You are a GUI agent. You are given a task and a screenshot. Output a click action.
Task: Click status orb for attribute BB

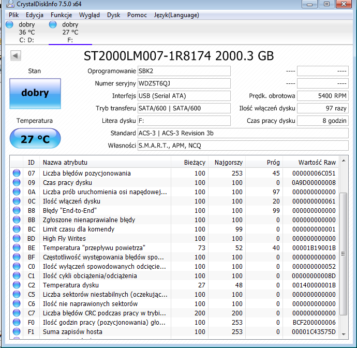click(x=17, y=220)
